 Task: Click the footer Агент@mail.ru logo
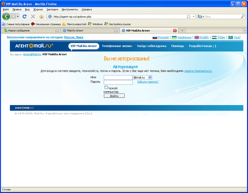pos(24,108)
